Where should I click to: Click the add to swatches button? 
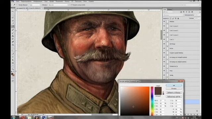174,93
